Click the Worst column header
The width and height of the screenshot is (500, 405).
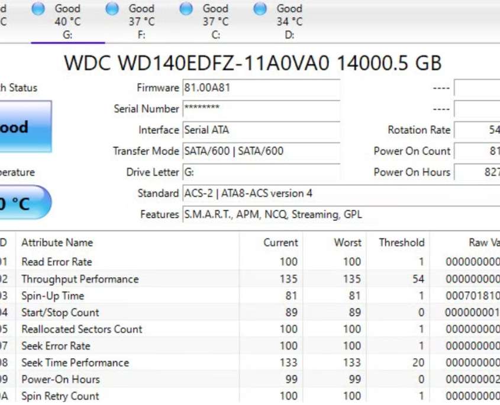click(334, 243)
